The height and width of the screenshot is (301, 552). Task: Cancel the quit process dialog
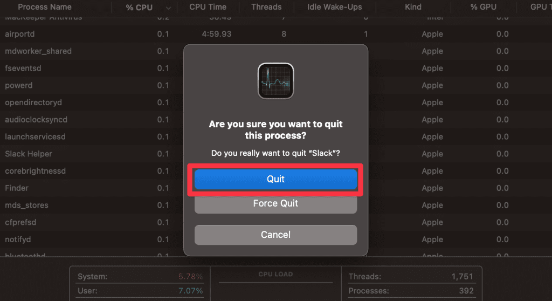click(x=275, y=235)
